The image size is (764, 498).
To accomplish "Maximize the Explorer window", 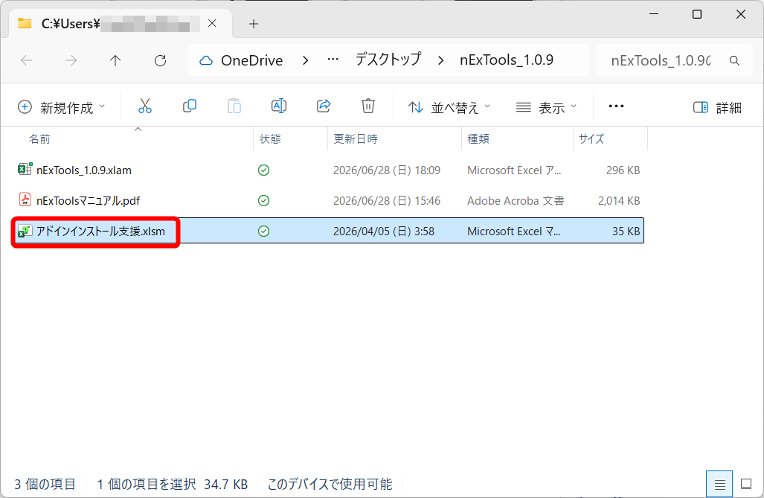I will point(697,14).
